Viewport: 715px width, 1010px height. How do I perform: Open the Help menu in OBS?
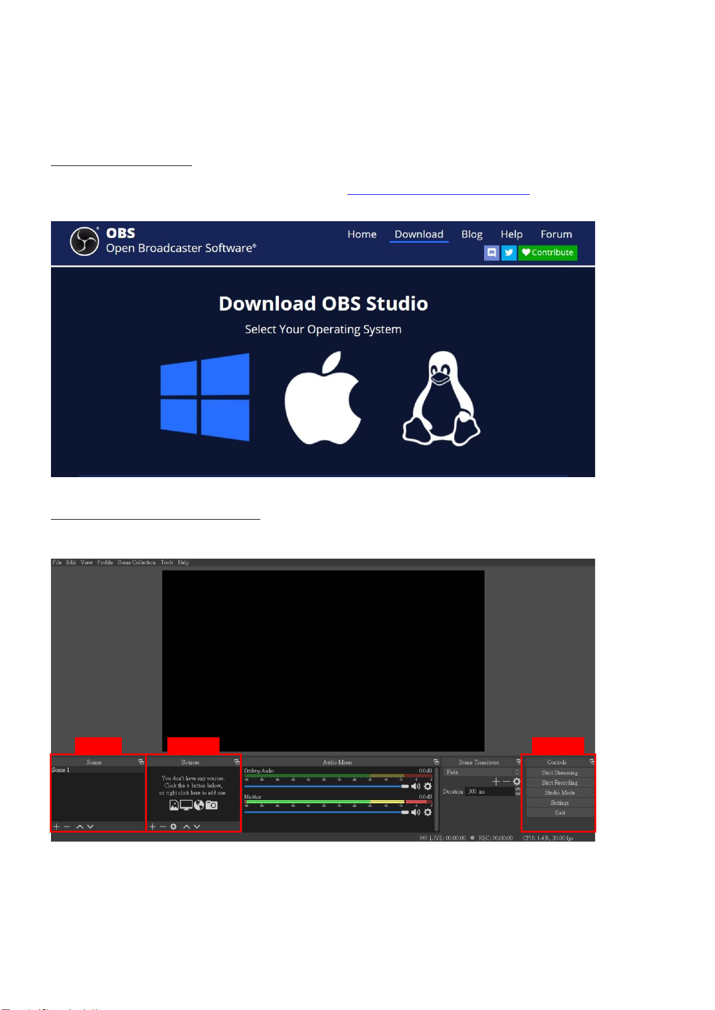pos(184,563)
